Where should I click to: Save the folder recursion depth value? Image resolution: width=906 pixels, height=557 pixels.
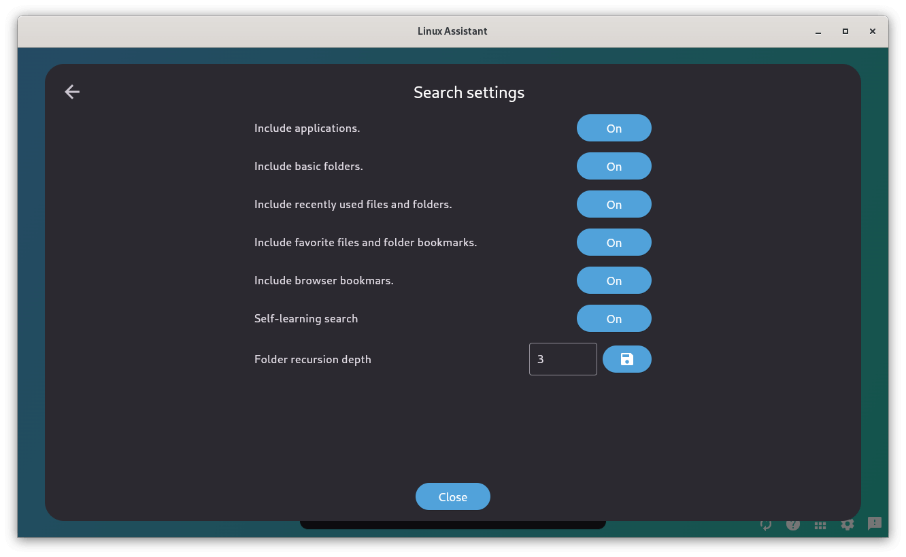(626, 359)
